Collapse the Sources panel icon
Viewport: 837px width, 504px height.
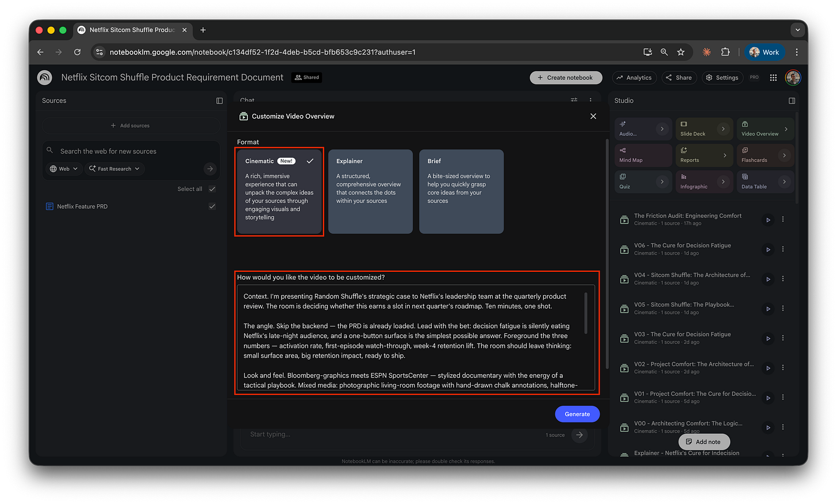tap(219, 101)
